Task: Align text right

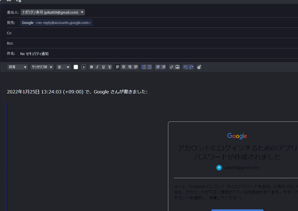Action: coord(130,67)
